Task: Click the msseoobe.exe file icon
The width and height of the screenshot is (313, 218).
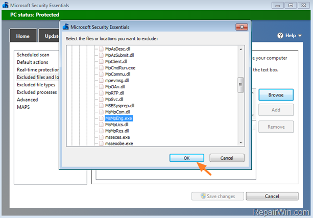Action: click(101, 143)
